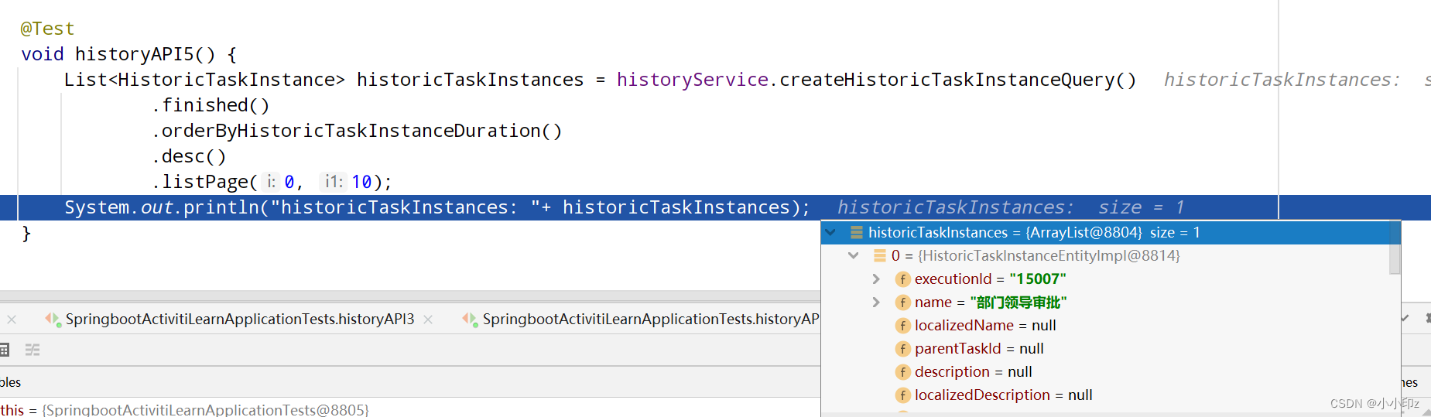
Task: Click the run icon on the second debug tab
Action: 470,319
